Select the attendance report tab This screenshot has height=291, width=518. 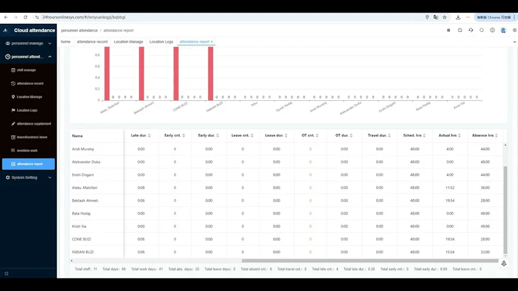pyautogui.click(x=194, y=41)
